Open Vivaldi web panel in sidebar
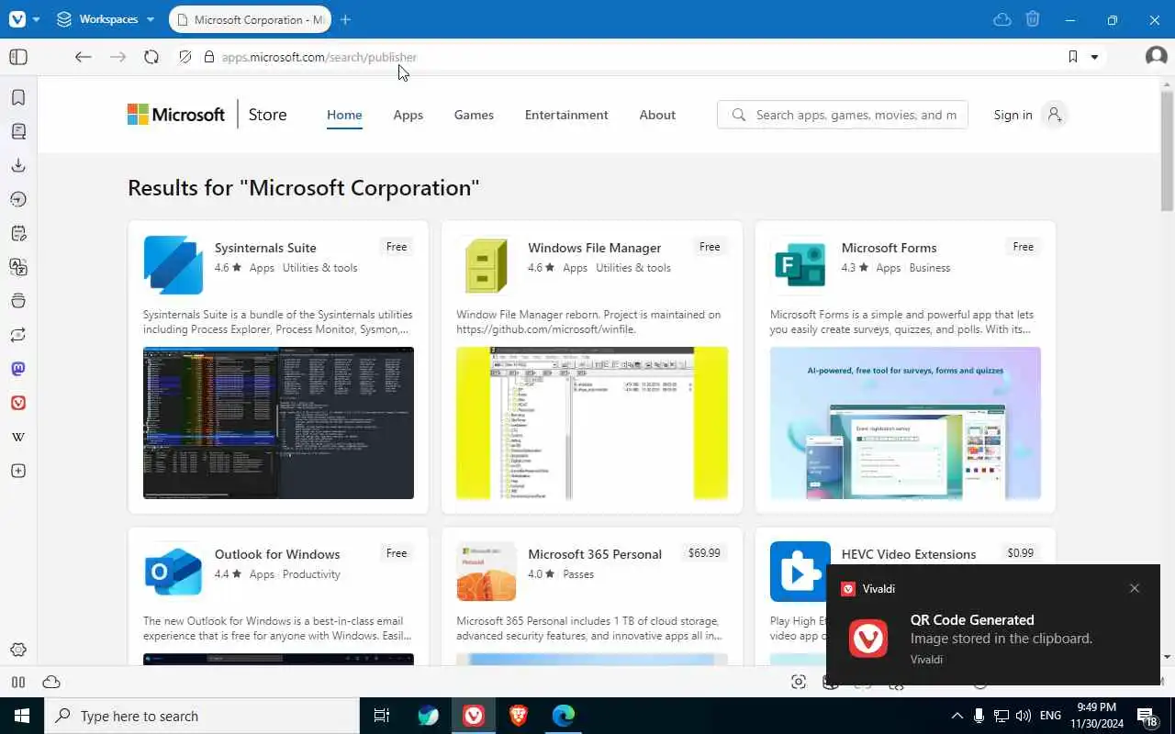The image size is (1175, 734). [x=18, y=403]
